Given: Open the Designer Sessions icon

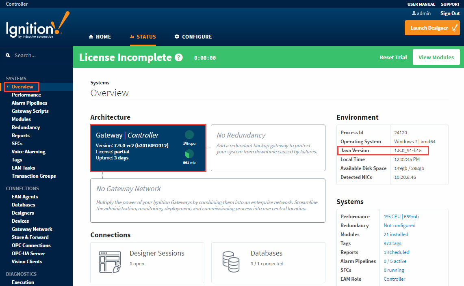Looking at the screenshot, I should [x=110, y=262].
